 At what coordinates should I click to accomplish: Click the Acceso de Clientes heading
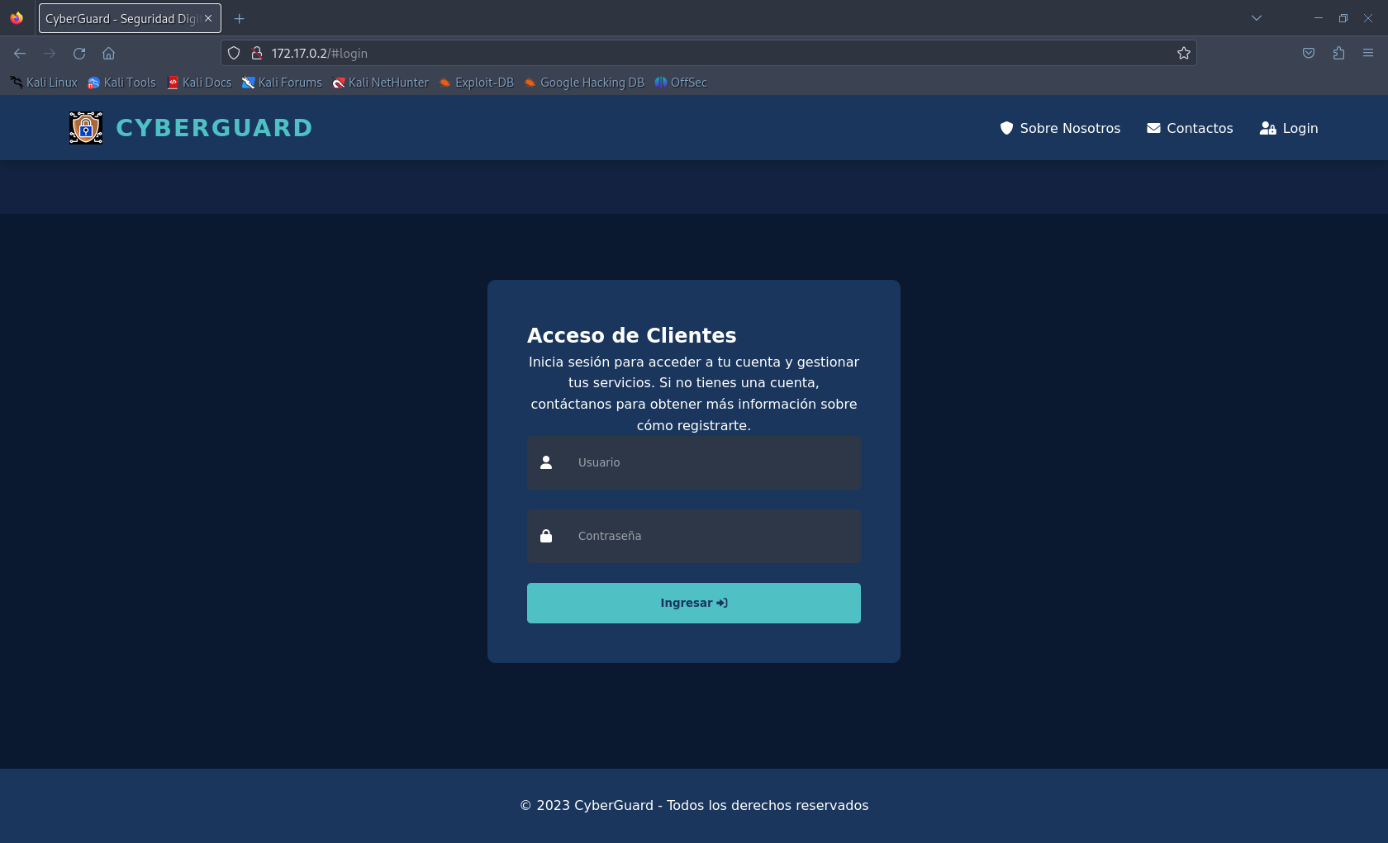(x=632, y=335)
